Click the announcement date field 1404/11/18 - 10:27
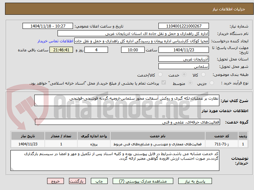 click(48, 26)
